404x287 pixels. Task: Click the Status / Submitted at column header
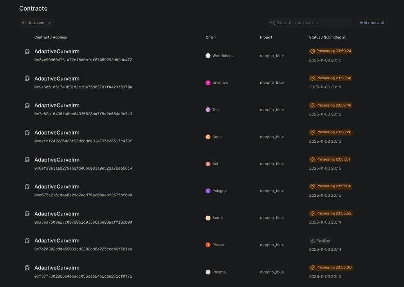coord(327,38)
